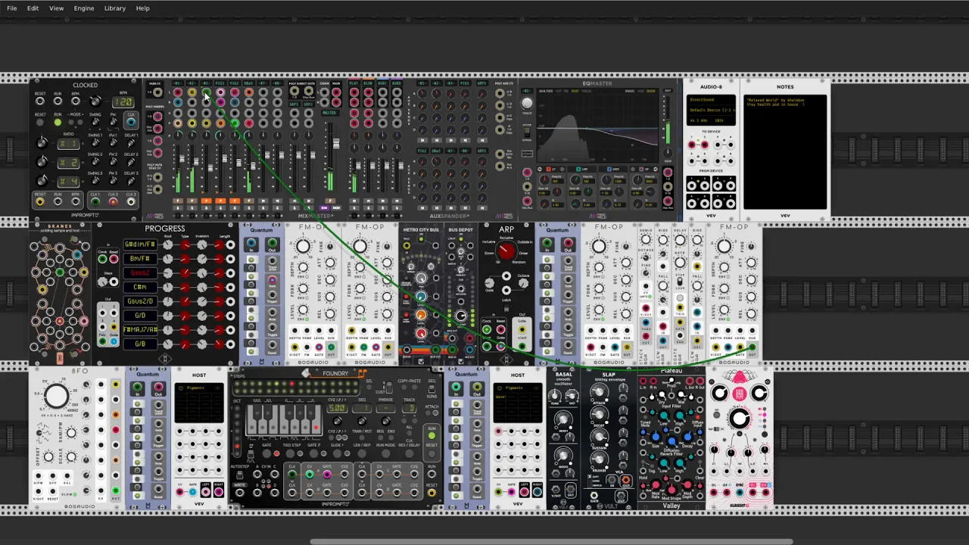Click the large white knob on the pink module
The image size is (969, 545).
coord(739,418)
